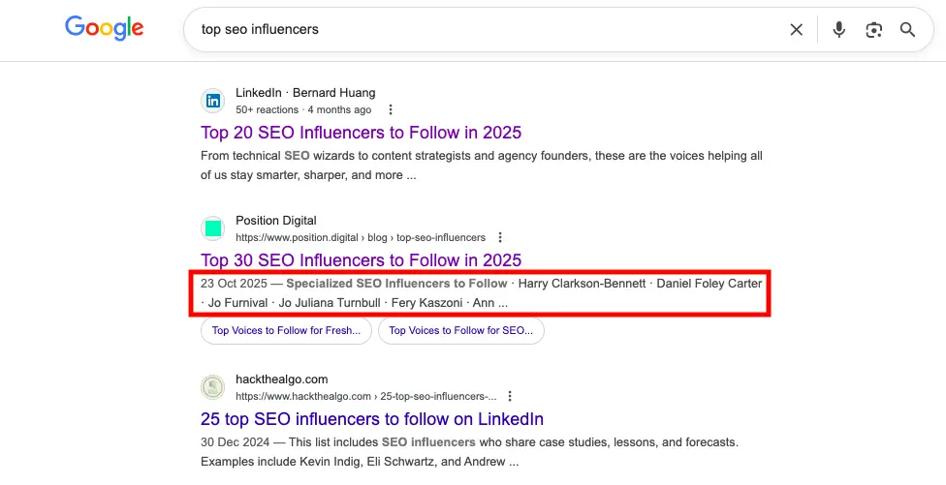This screenshot has height=485, width=946.
Task: Click 'Position Digital' site name
Action: coord(275,221)
